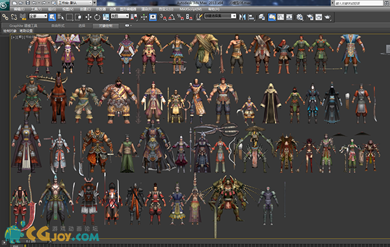Click the Unlink Selection tool
Image resolution: width=390 pixels, height=247 pixels.
(14, 17)
